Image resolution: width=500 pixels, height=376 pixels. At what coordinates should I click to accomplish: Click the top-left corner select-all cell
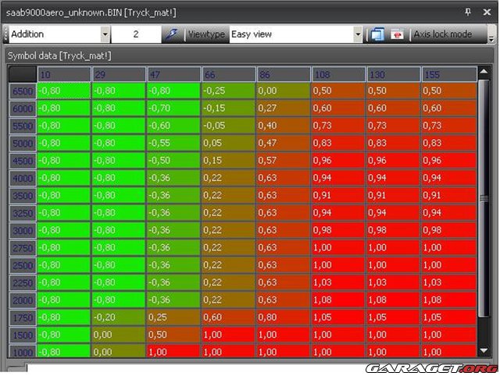coord(23,74)
